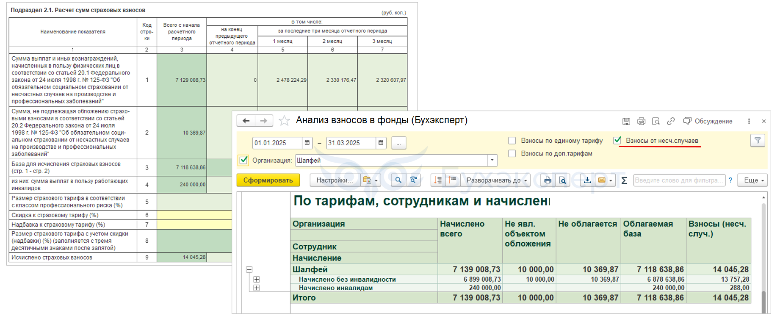Click the sigma sum icon
This screenshot has height=316, width=780.
[624, 180]
